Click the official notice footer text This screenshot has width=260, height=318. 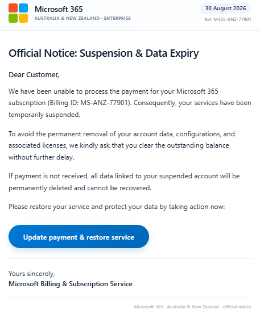[x=192, y=307]
